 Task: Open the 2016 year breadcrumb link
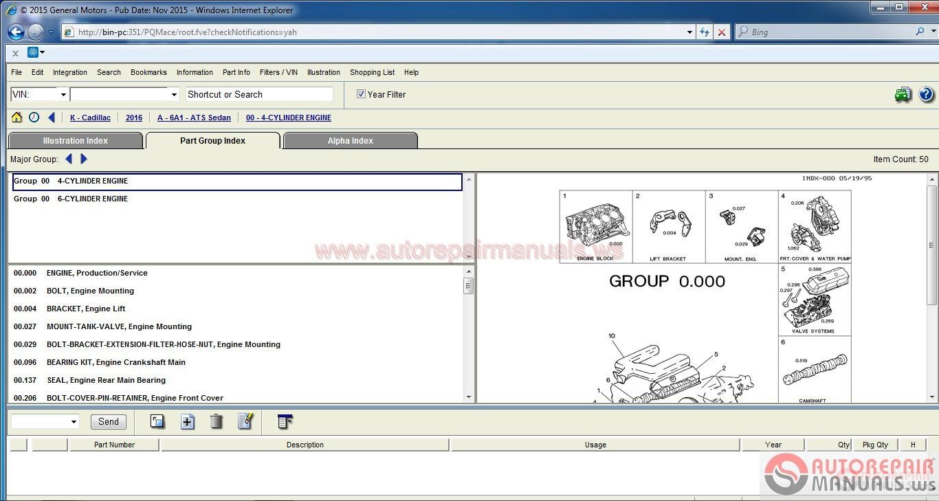coord(134,118)
